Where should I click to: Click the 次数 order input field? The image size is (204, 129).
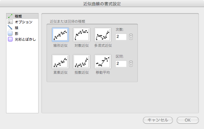(121, 37)
